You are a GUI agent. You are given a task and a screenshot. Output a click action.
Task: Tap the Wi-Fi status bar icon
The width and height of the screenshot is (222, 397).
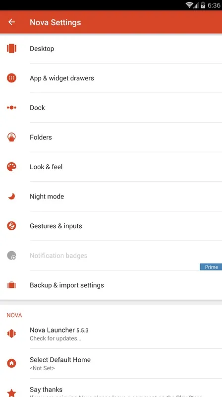[189, 5]
